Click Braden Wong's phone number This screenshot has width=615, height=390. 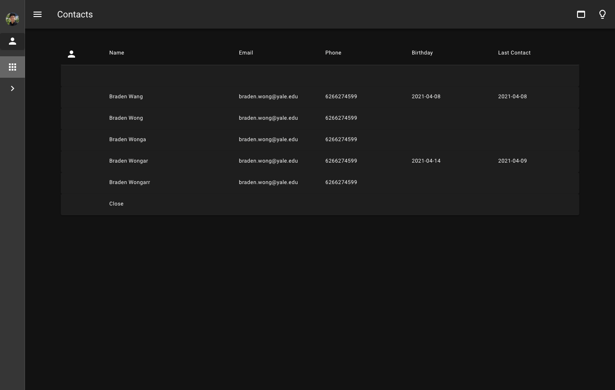341,118
